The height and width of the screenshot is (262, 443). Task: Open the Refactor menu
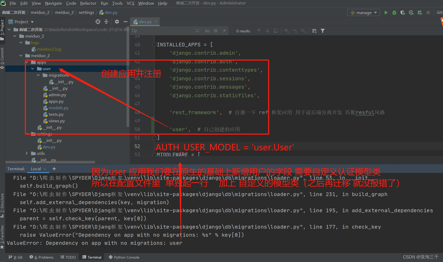88,3
